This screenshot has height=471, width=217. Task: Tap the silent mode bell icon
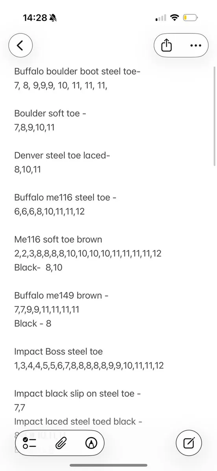pyautogui.click(x=53, y=18)
